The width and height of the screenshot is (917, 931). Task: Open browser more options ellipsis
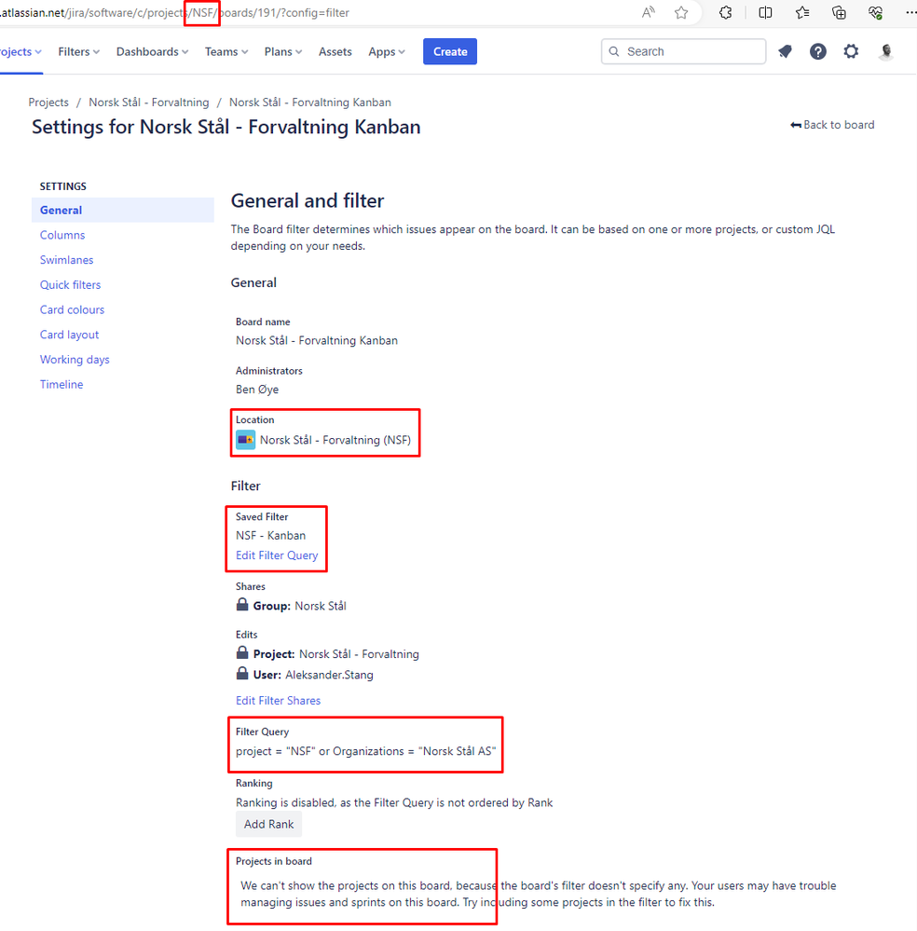tap(910, 12)
